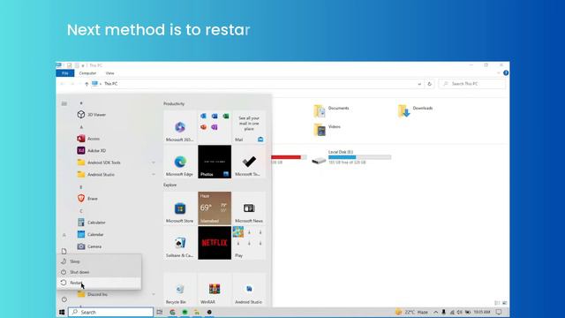The height and width of the screenshot is (318, 565).
Task: Open the weather widget showing 22°C Haze
Action: (x=412, y=312)
